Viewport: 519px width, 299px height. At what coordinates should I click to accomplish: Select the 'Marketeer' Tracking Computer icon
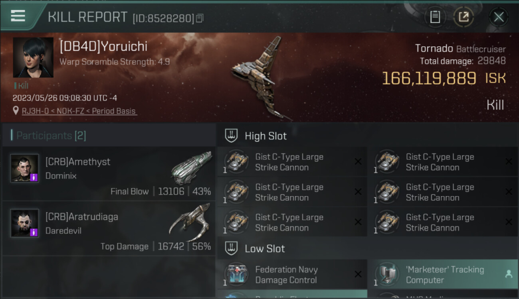point(386,275)
